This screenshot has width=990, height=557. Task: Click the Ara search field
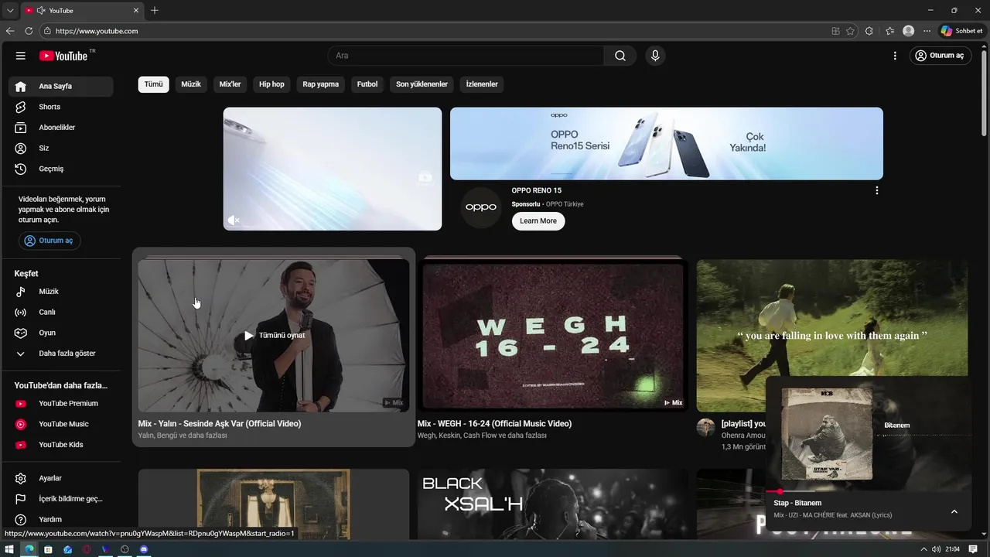(466, 56)
